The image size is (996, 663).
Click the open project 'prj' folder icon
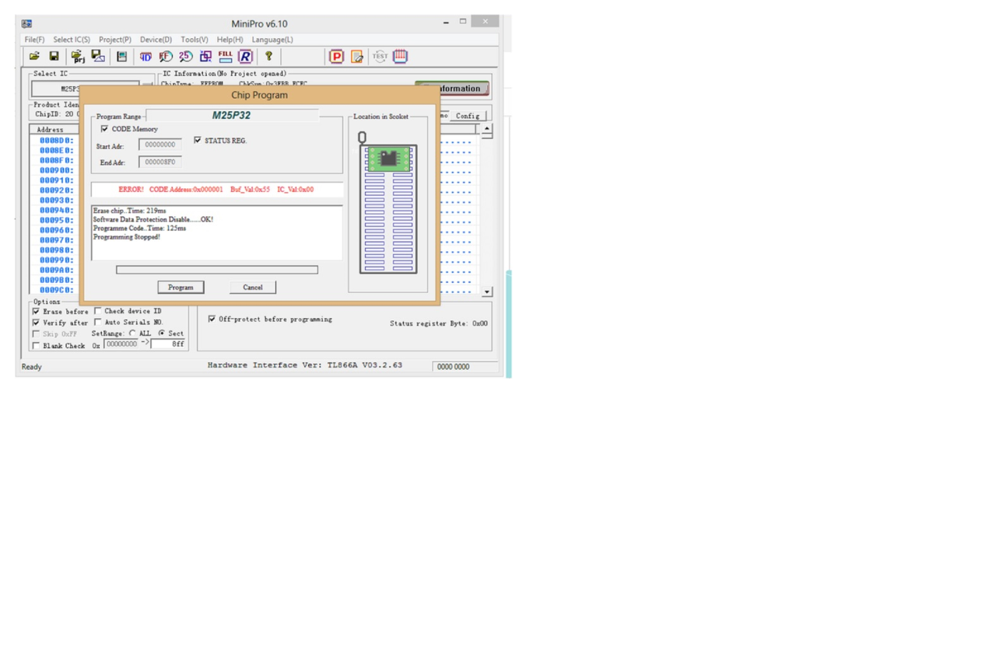coord(78,56)
